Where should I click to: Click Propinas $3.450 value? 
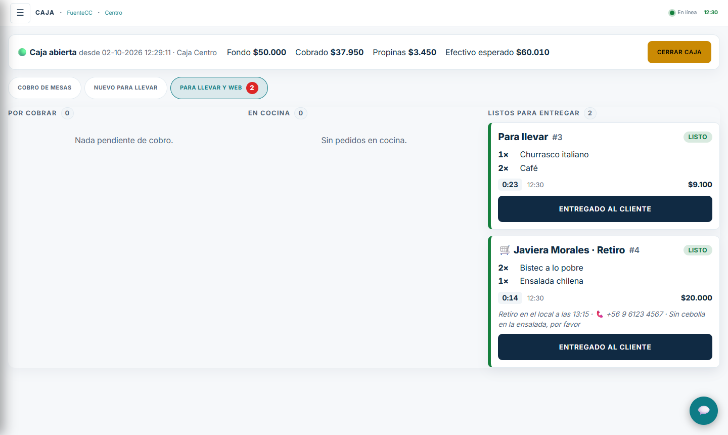pos(422,52)
